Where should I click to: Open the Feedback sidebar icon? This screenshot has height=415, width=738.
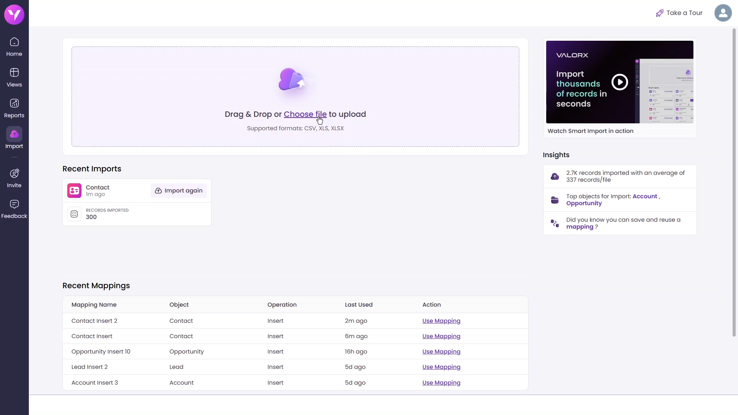[x=14, y=204]
